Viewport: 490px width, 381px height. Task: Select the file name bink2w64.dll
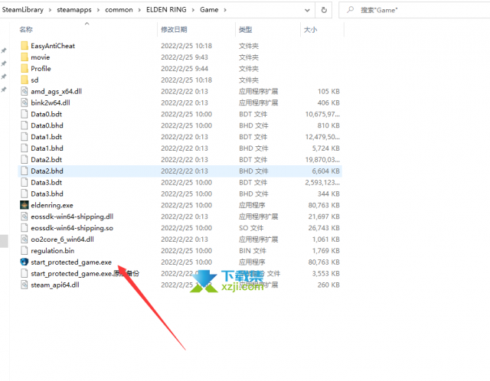[51, 103]
